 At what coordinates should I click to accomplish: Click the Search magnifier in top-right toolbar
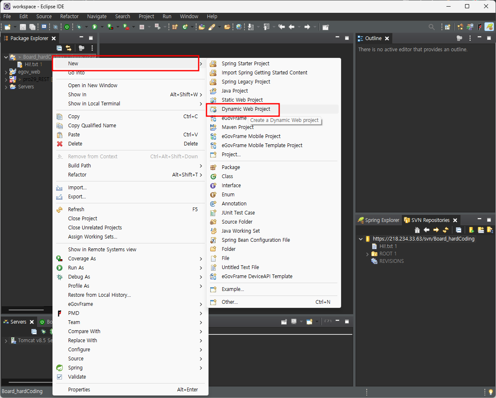(x=432, y=27)
